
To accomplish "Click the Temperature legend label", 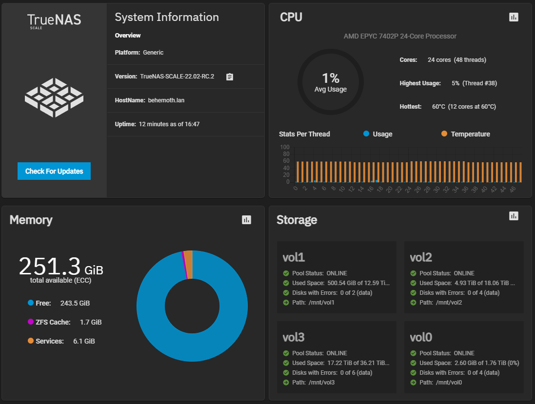I will [x=470, y=134].
